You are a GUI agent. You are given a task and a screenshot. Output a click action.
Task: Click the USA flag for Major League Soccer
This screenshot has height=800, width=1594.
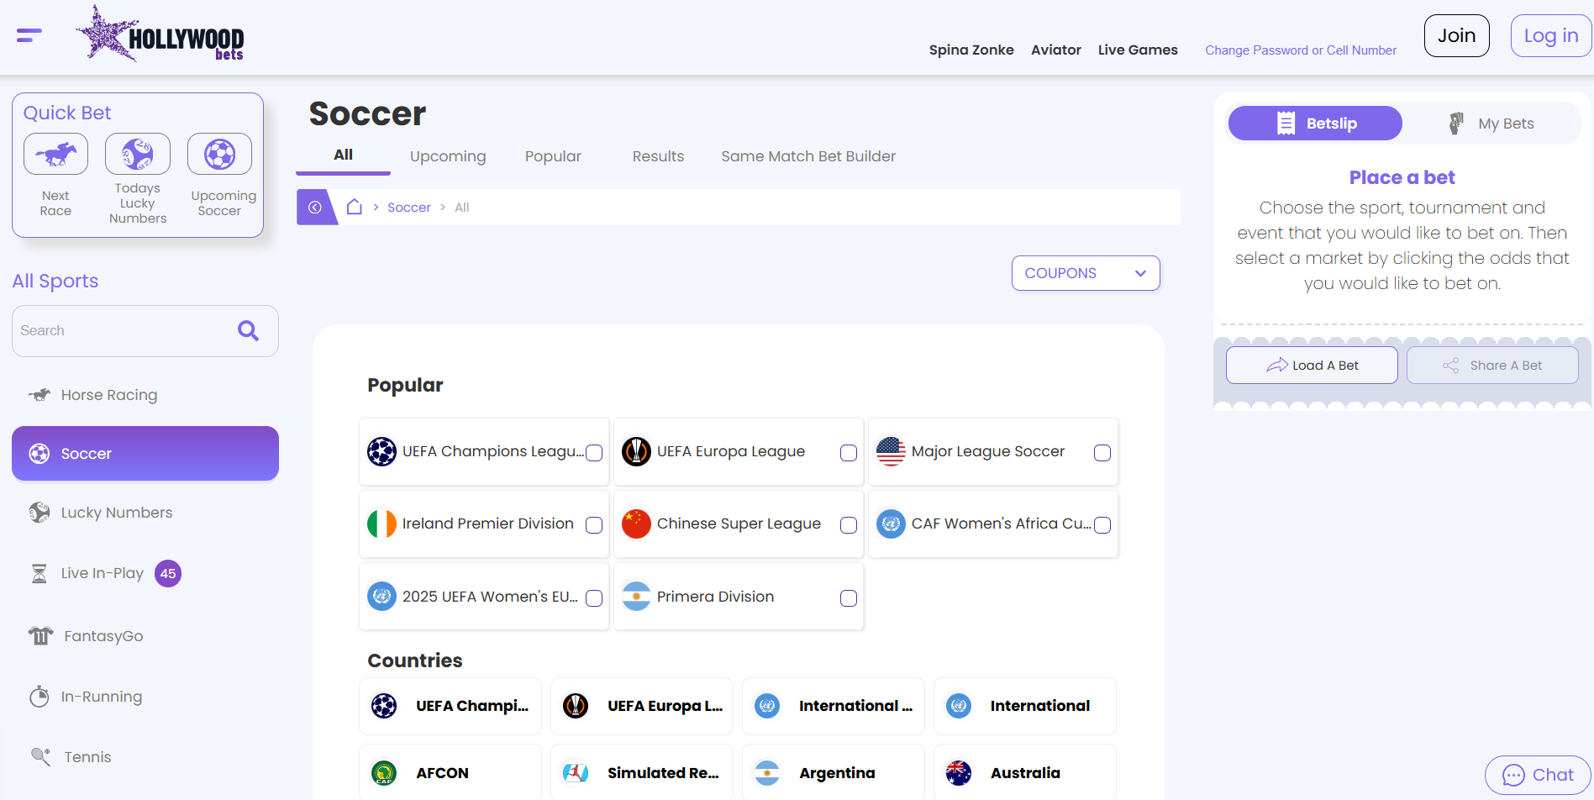tap(892, 452)
